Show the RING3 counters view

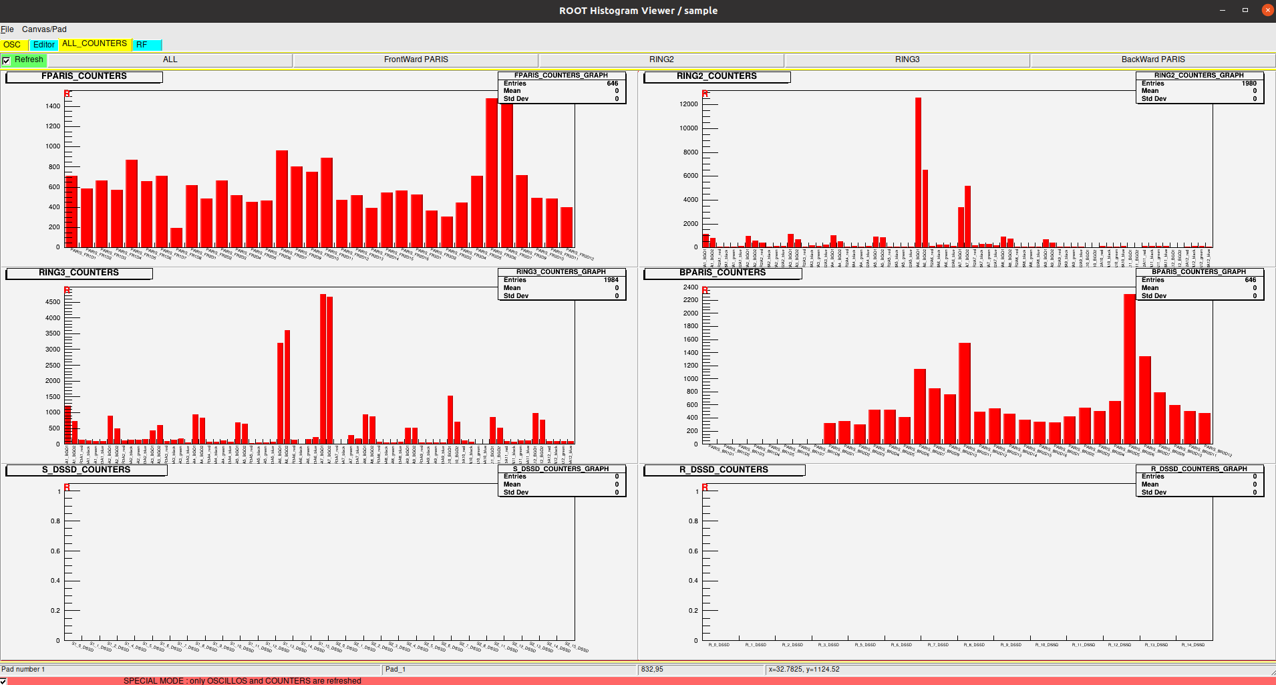907,59
